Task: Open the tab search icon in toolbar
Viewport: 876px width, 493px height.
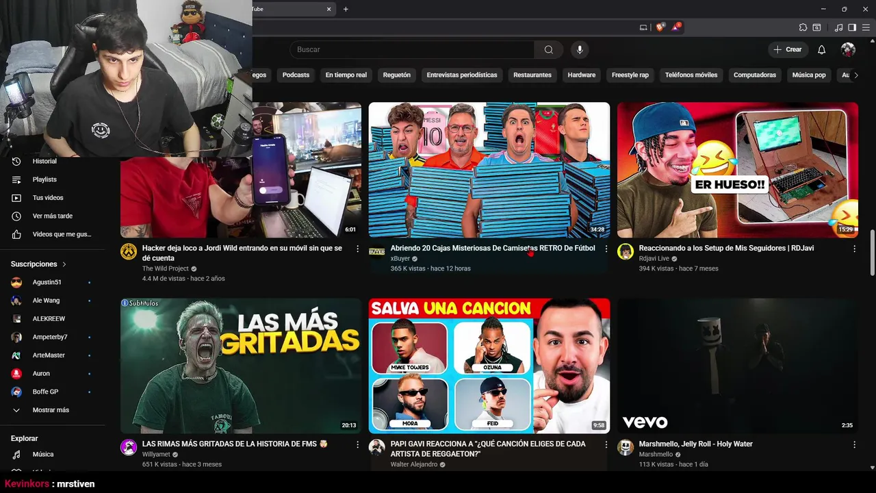Action: tap(816, 27)
